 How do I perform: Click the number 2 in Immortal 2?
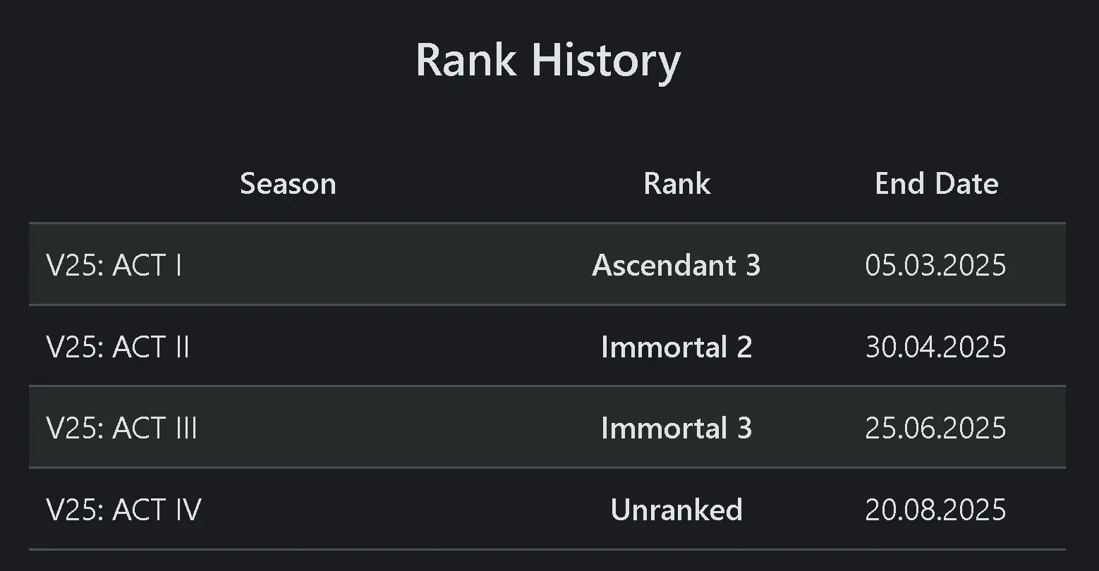point(744,348)
